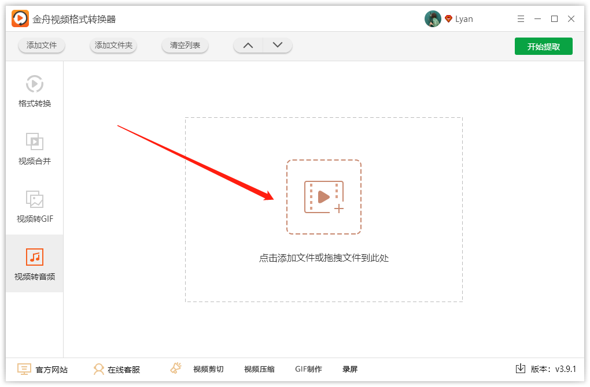590x387 pixels.
Task: Minimize the converter window
Action: (x=538, y=19)
